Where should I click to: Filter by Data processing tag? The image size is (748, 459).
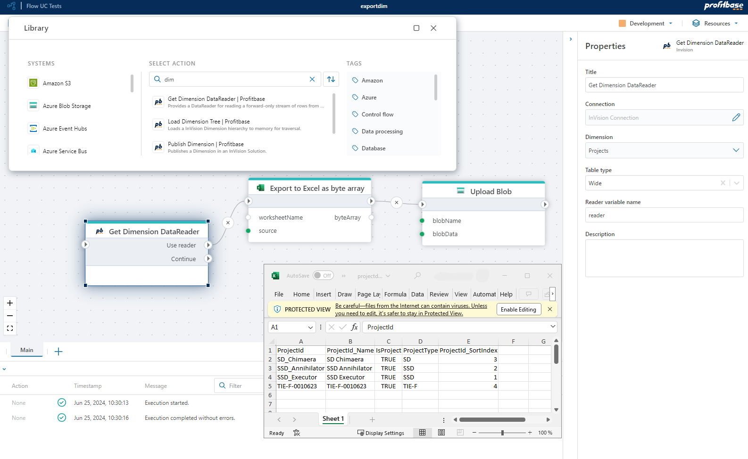tap(377, 131)
